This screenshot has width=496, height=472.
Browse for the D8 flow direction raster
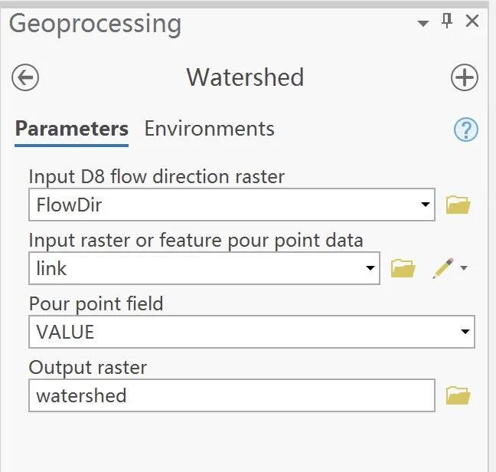(x=458, y=205)
